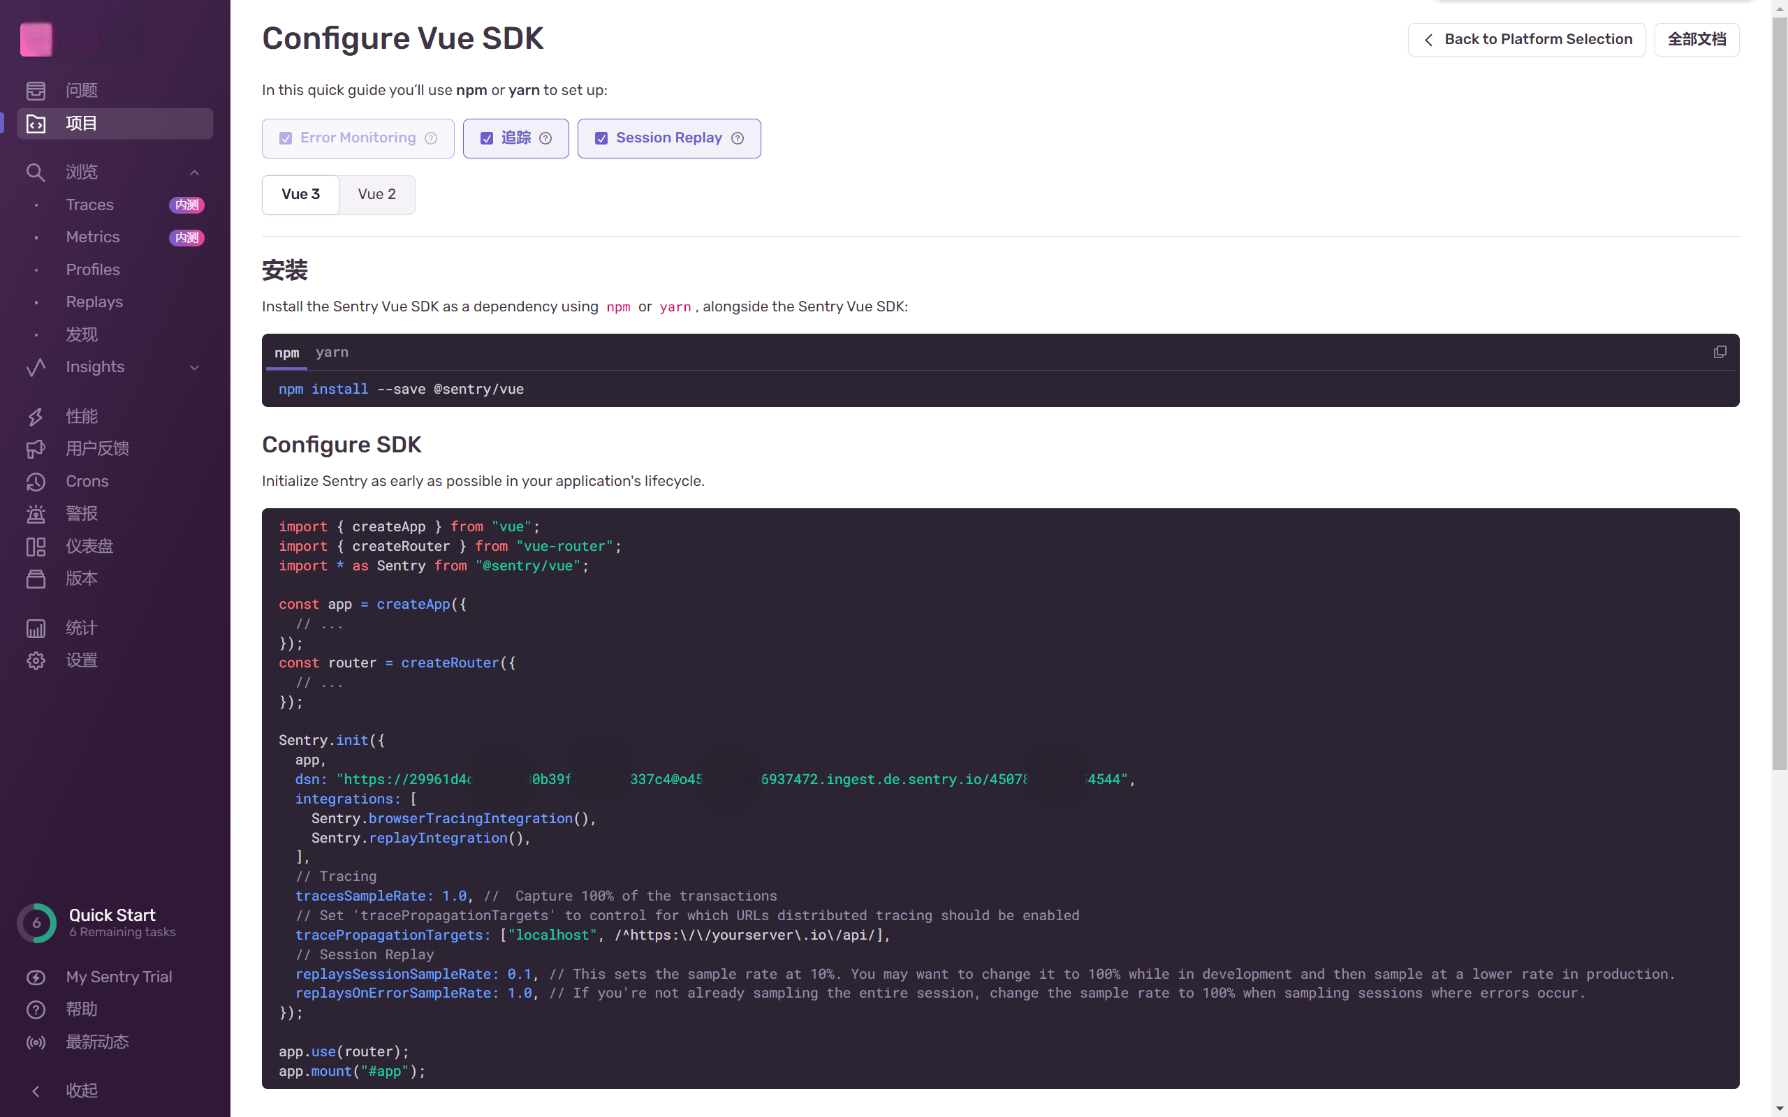The width and height of the screenshot is (1788, 1117).
Task: Open Settings (设置) gear icon
Action: [x=36, y=660]
